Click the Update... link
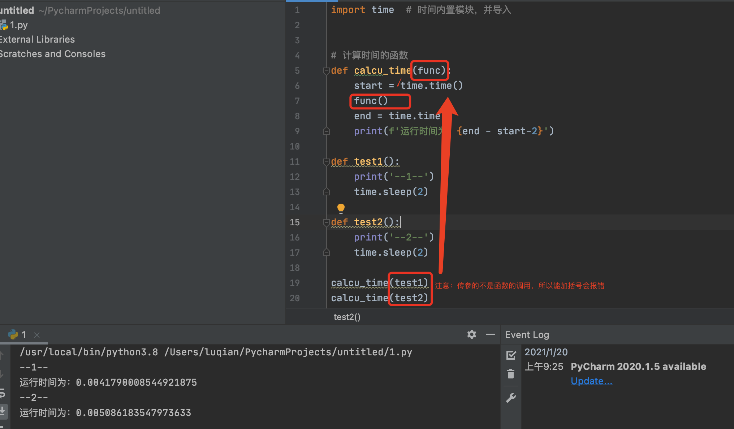 (x=591, y=381)
